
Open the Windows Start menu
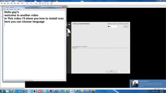click(x=2, y=91)
